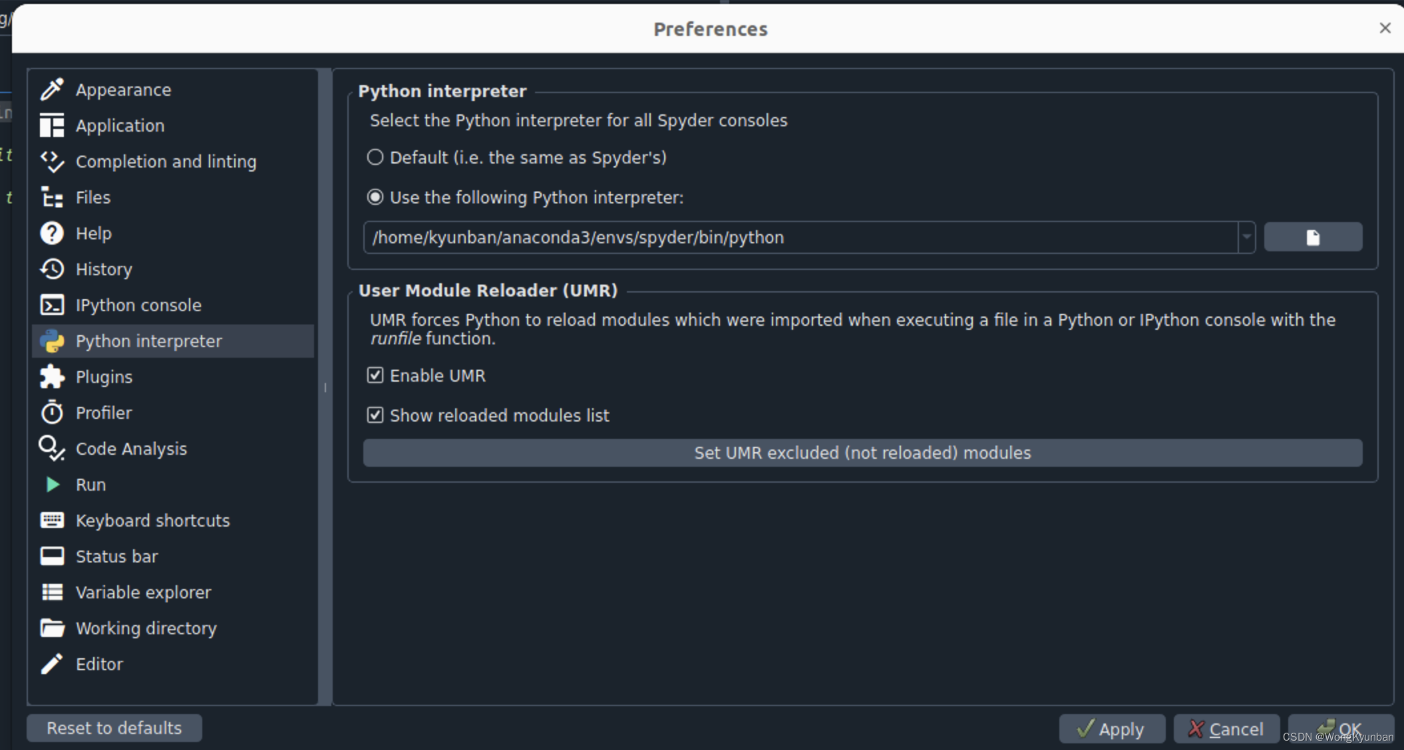Click Apply to save changes
Image resolution: width=1404 pixels, height=750 pixels.
pos(1113,727)
